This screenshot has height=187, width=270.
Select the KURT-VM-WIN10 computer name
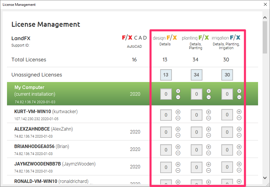(x=33, y=112)
